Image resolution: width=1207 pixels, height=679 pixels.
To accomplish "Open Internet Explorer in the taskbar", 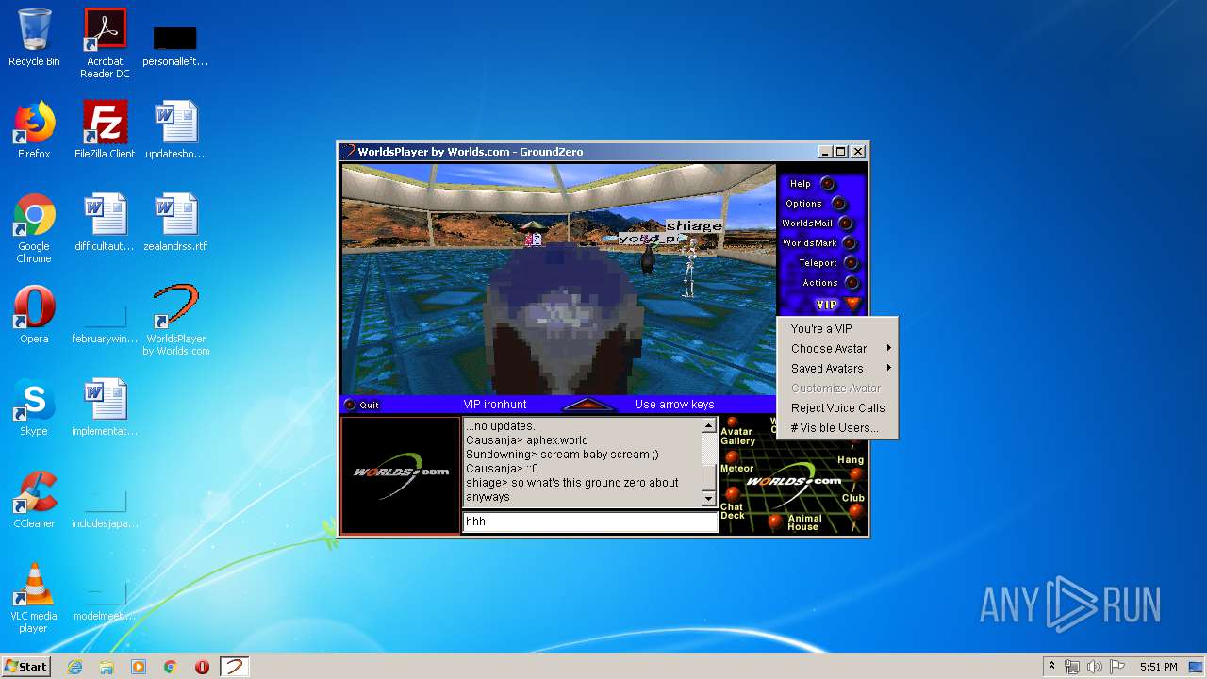I will pos(74,667).
